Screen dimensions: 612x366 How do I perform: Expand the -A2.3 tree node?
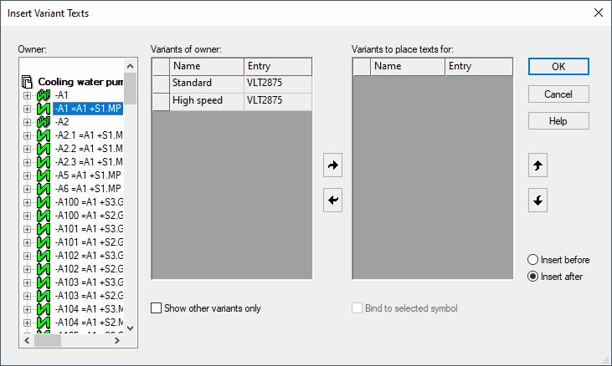pyautogui.click(x=28, y=162)
